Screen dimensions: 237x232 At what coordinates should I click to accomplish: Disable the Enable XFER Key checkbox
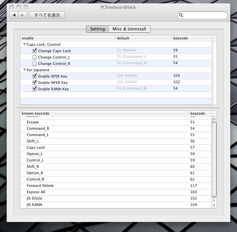[x=34, y=76]
